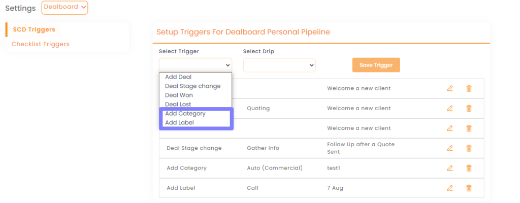The image size is (520, 203).
Task: Pick Deal Won from the trigger list
Action: 179,95
